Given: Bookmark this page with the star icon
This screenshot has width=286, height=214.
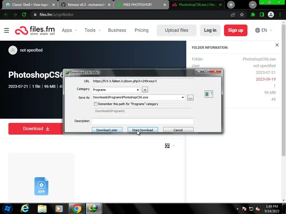Looking at the screenshot, I should 242,14.
